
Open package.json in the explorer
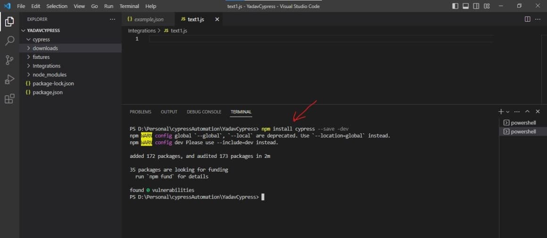pos(70,92)
